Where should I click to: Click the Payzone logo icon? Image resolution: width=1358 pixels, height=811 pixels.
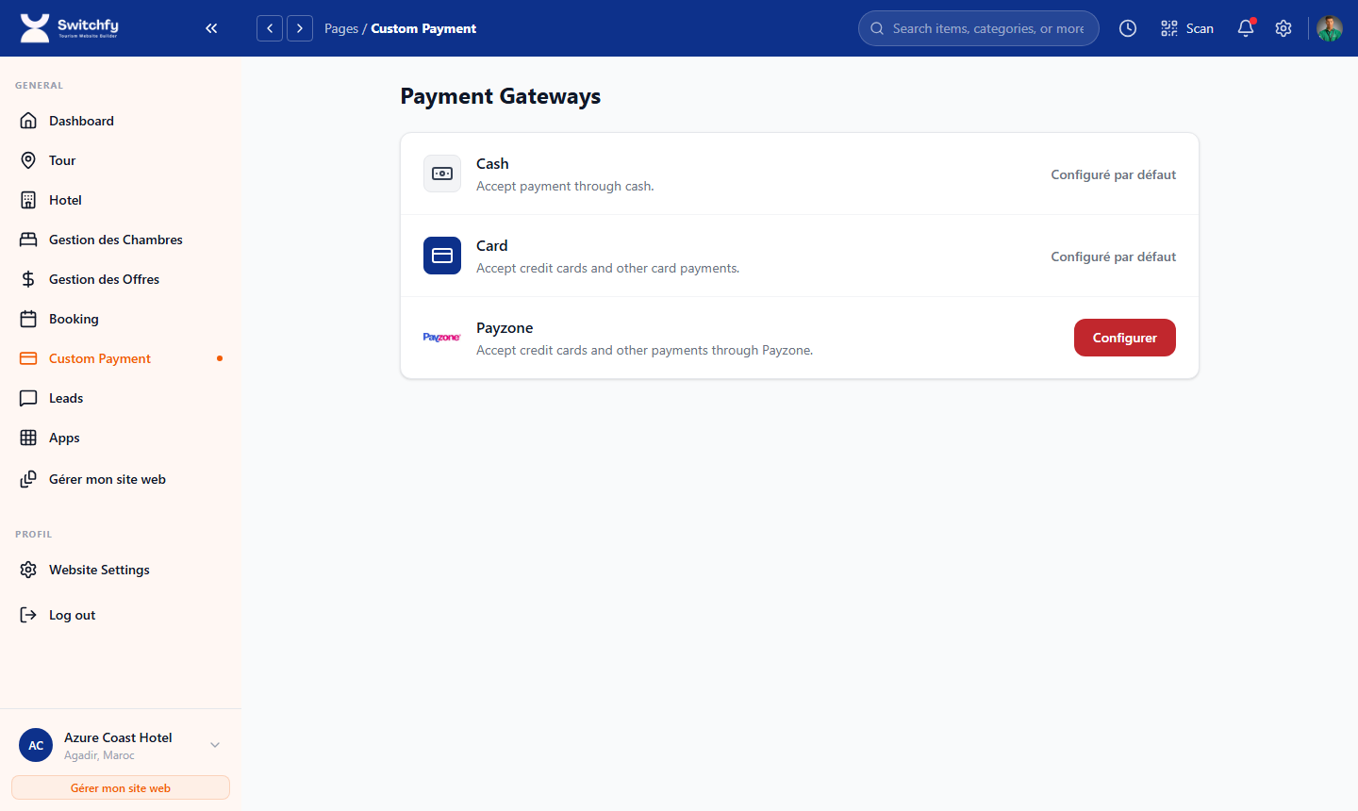click(441, 338)
